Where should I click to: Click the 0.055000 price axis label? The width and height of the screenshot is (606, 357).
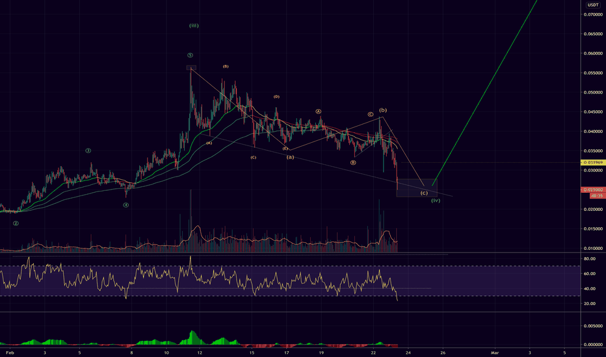593,73
